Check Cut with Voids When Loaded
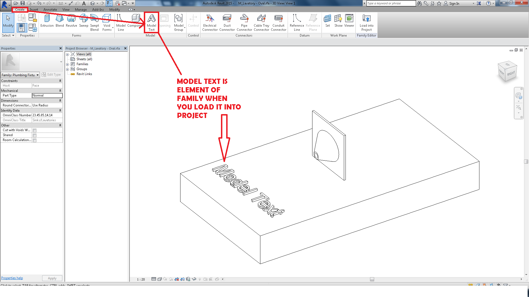The image size is (529, 297). point(35,130)
